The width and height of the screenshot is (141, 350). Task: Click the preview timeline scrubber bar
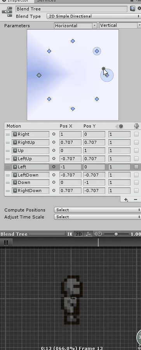click(77, 243)
